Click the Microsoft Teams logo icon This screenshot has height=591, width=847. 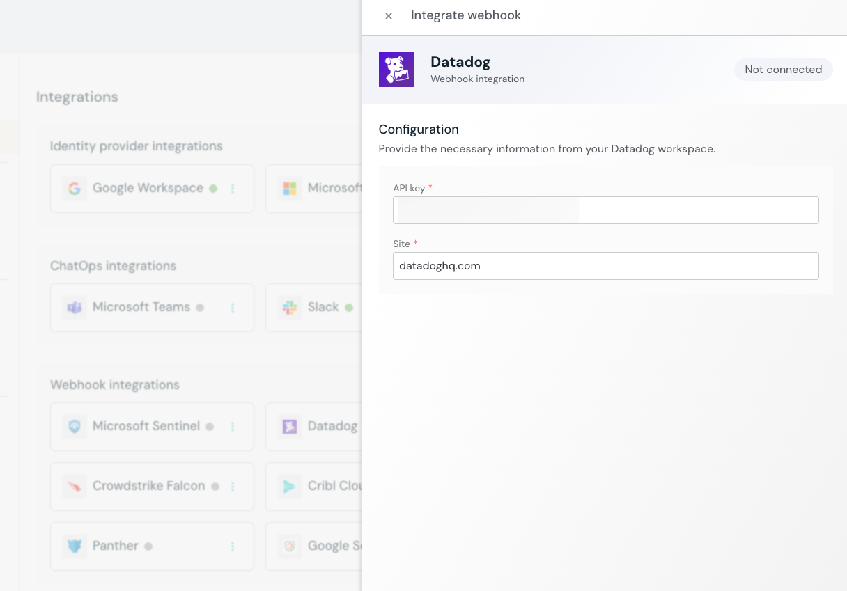pyautogui.click(x=75, y=308)
